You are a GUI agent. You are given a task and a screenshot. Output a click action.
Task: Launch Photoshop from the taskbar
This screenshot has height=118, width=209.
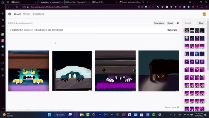(x=106, y=115)
